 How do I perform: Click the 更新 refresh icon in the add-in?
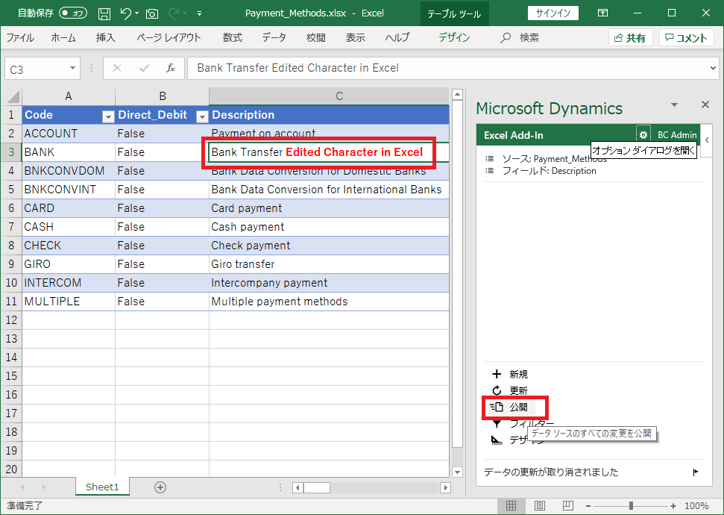coord(497,390)
